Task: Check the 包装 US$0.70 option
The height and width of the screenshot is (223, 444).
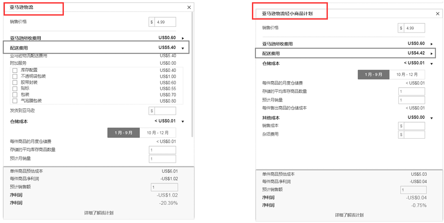Action: pos(15,95)
